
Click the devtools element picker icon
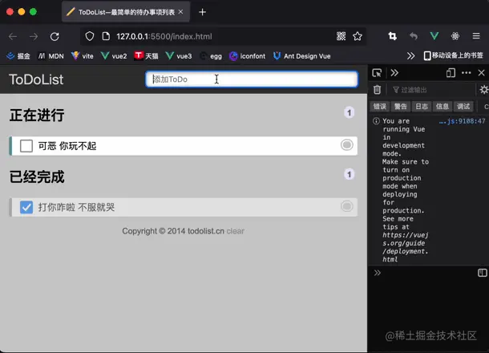(x=377, y=73)
